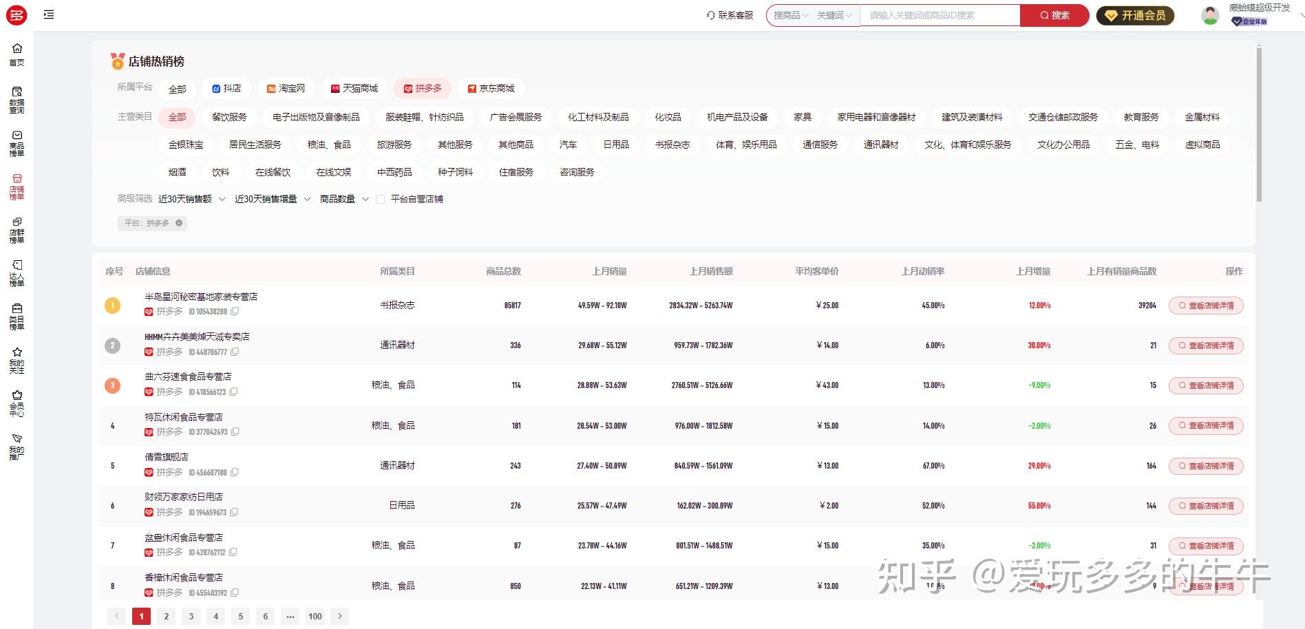The width and height of the screenshot is (1305, 629).
Task: Enable the 平台自营店铺 checkbox
Action: 380,199
